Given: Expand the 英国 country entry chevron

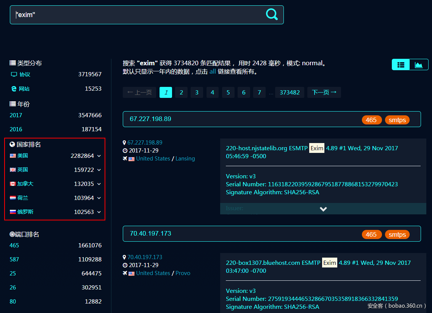Looking at the screenshot, I should [99, 170].
